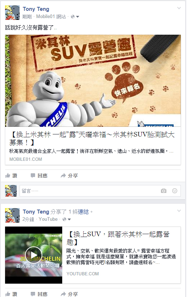Open 換上米其林 article title link
The height and width of the screenshot is (297, 187).
point(92,138)
